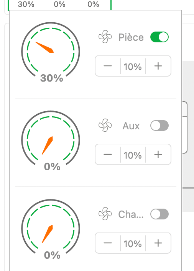Click the fan icon beside Aux
This screenshot has width=194, height=271.
pos(105,125)
